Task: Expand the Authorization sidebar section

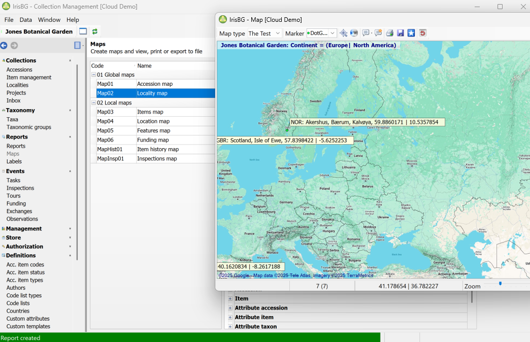Action: coord(70,247)
